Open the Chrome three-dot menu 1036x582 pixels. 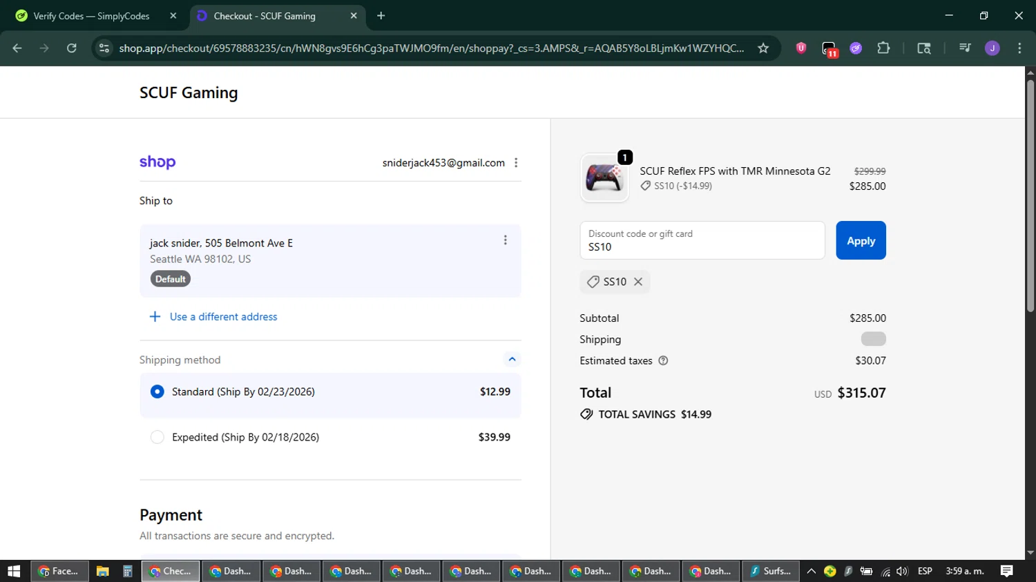click(1019, 48)
